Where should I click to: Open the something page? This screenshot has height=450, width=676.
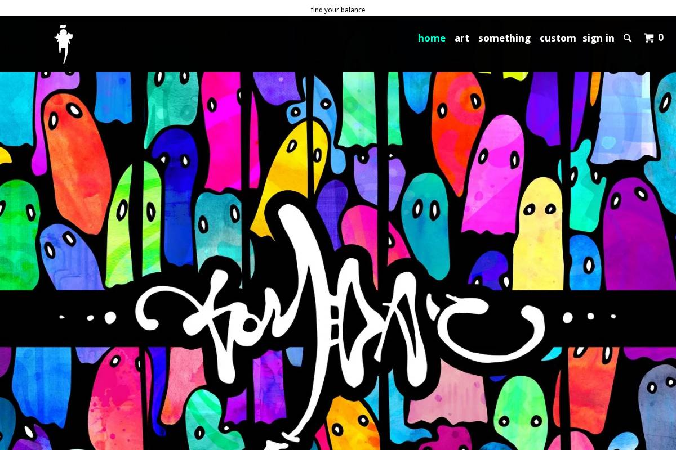504,38
